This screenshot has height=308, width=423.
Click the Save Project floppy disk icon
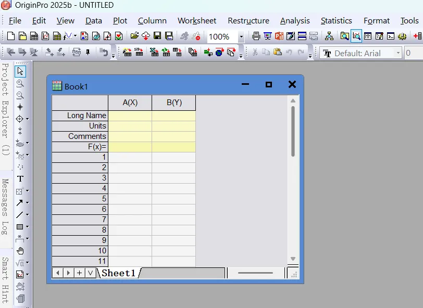tap(157, 36)
